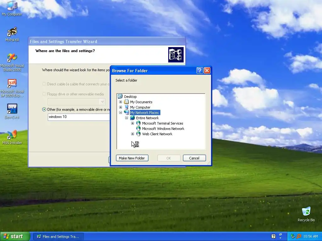Viewport: 322px width, 241px height.
Task: Select the Direct cable radio option
Action: point(44,84)
